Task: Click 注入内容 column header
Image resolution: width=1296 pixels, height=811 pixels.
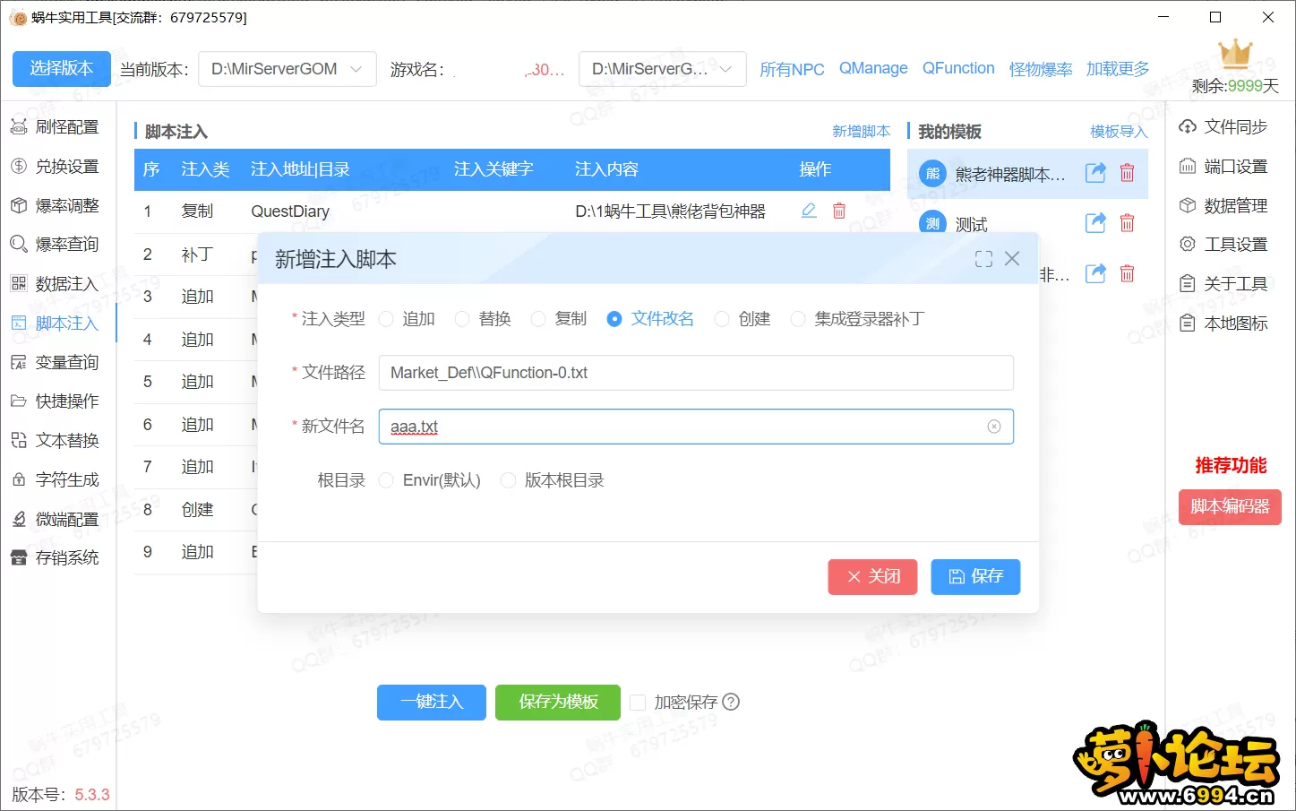Action: pos(606,169)
